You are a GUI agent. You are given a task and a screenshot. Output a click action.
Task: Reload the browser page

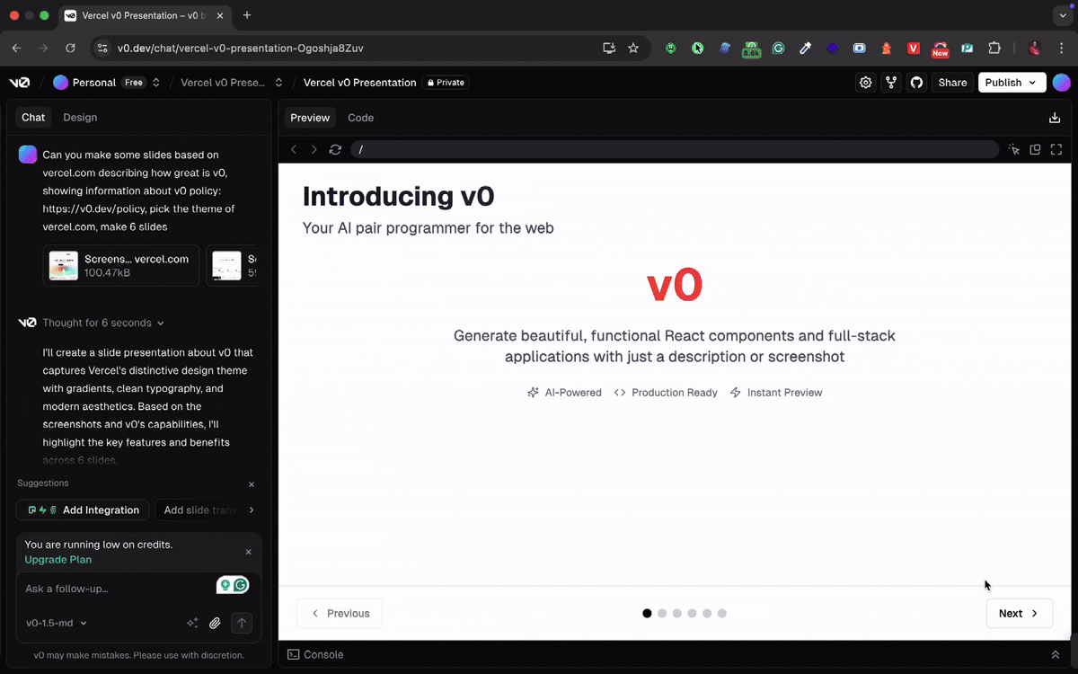pos(70,49)
